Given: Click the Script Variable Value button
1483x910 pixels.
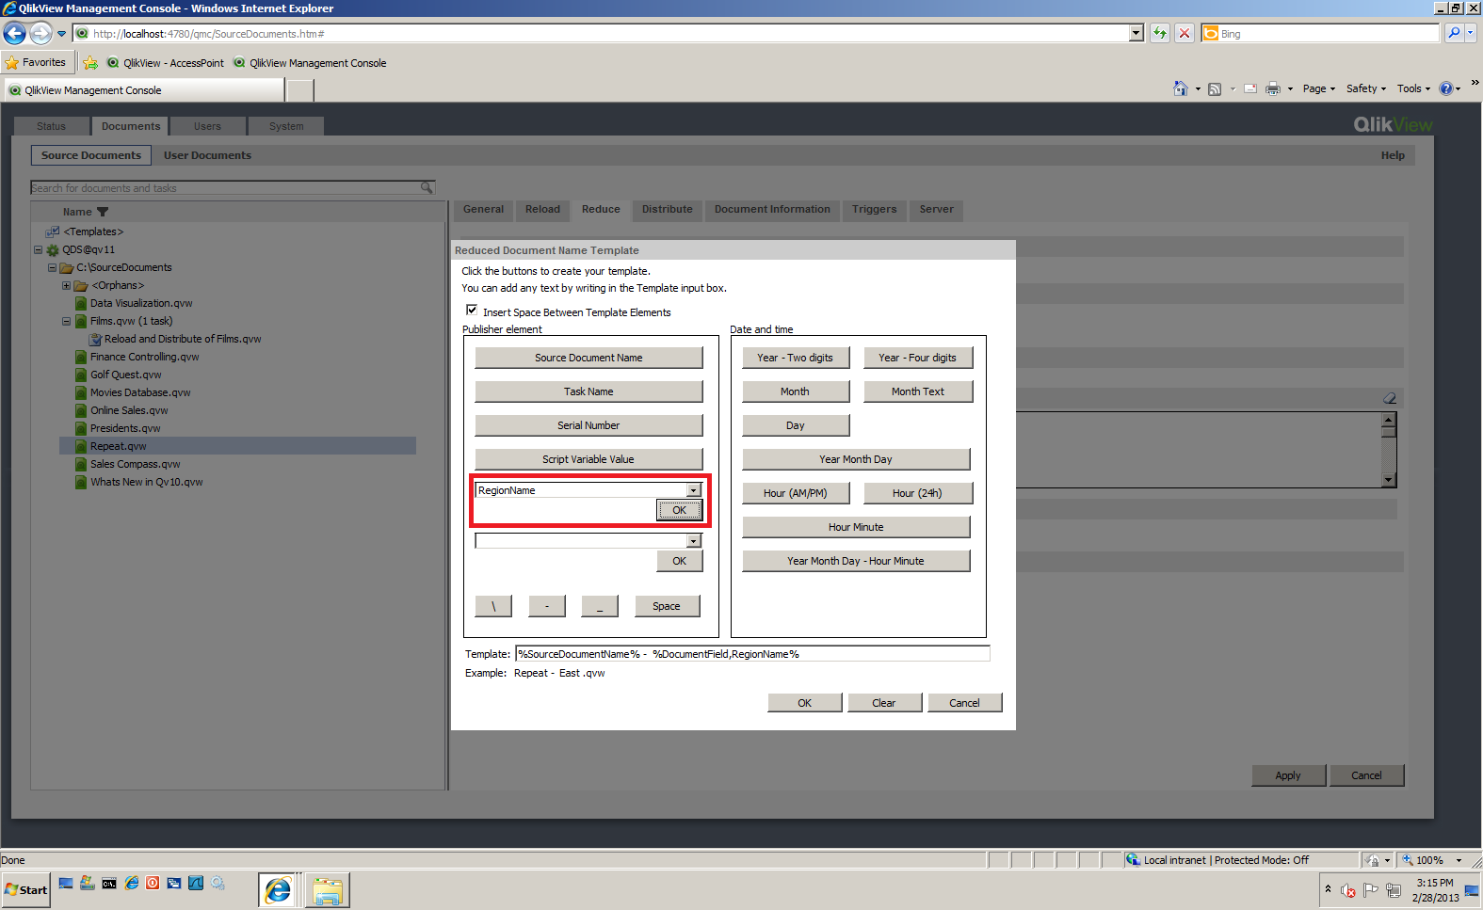Looking at the screenshot, I should pos(588,459).
